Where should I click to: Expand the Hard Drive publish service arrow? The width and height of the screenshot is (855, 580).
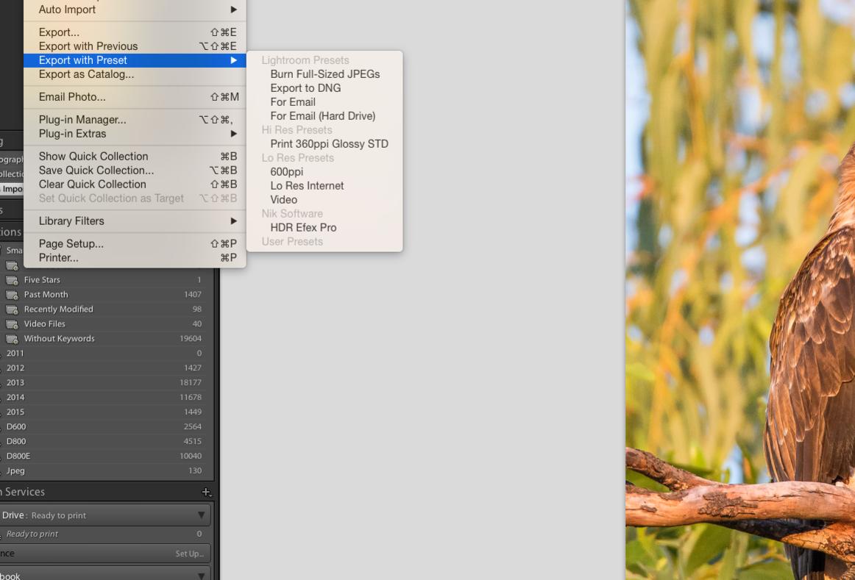click(x=201, y=515)
